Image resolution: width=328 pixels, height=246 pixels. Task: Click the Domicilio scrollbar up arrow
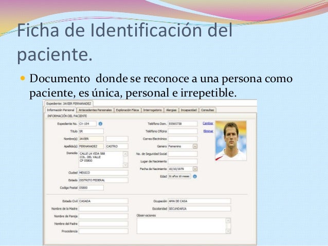tap(125, 154)
